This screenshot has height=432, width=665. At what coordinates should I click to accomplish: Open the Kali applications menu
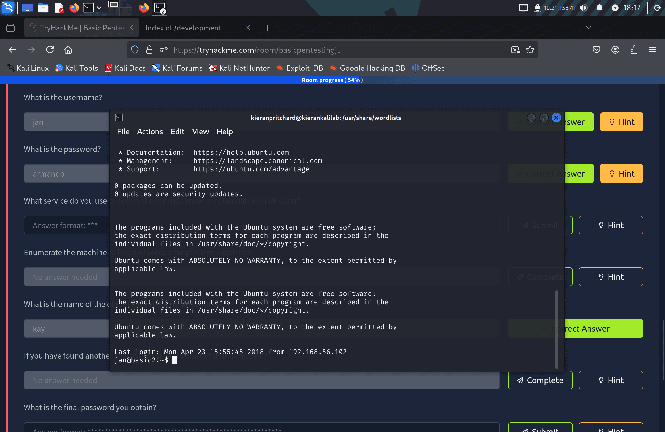[8, 8]
